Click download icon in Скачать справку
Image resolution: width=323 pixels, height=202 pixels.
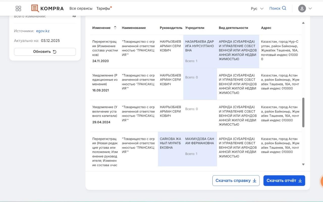(254, 181)
